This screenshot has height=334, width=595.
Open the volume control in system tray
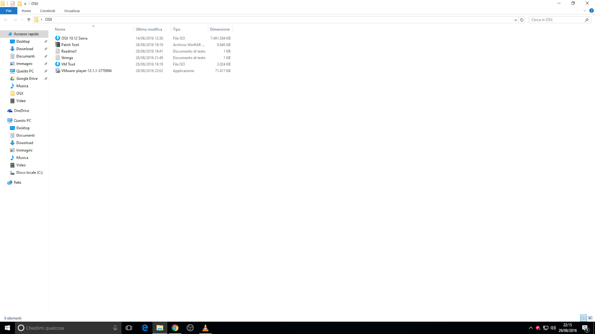pos(553,328)
